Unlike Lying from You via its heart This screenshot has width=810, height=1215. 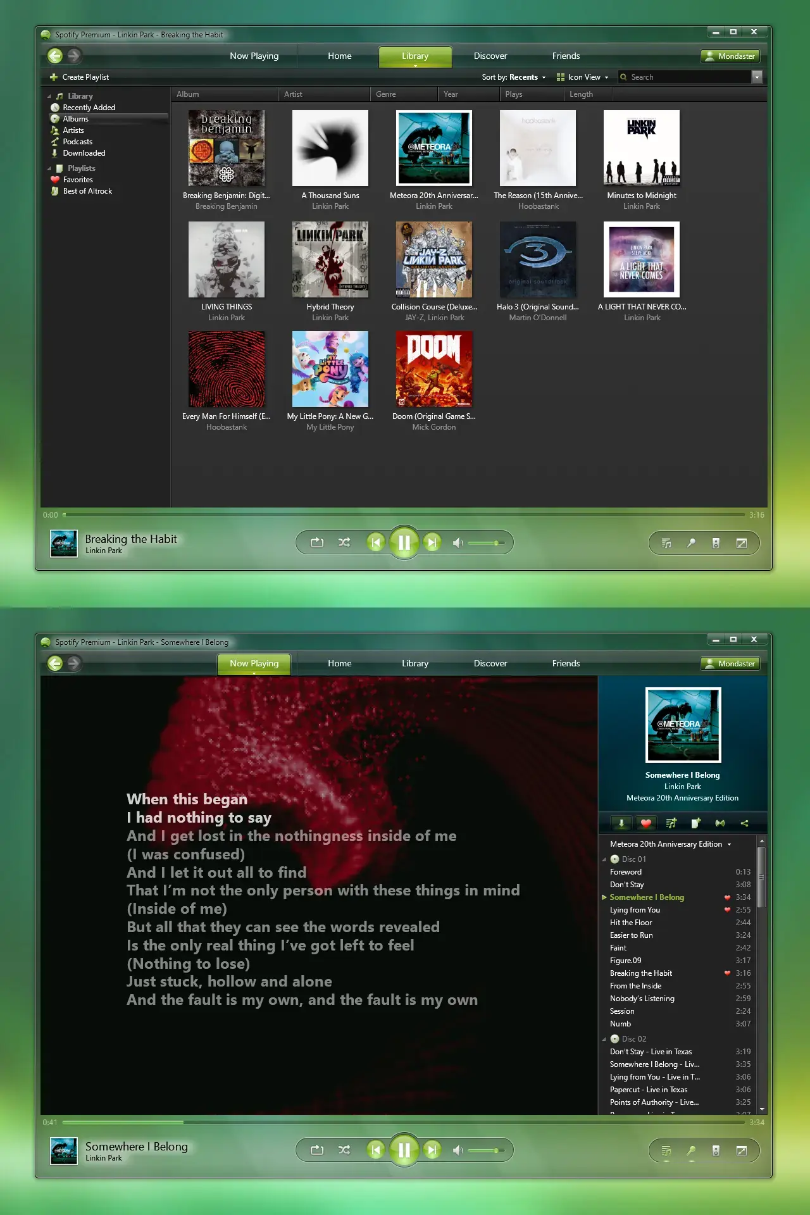(727, 910)
